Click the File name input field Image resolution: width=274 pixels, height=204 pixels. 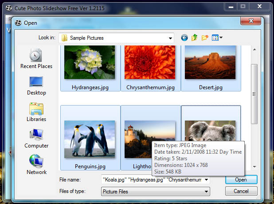[152, 180]
